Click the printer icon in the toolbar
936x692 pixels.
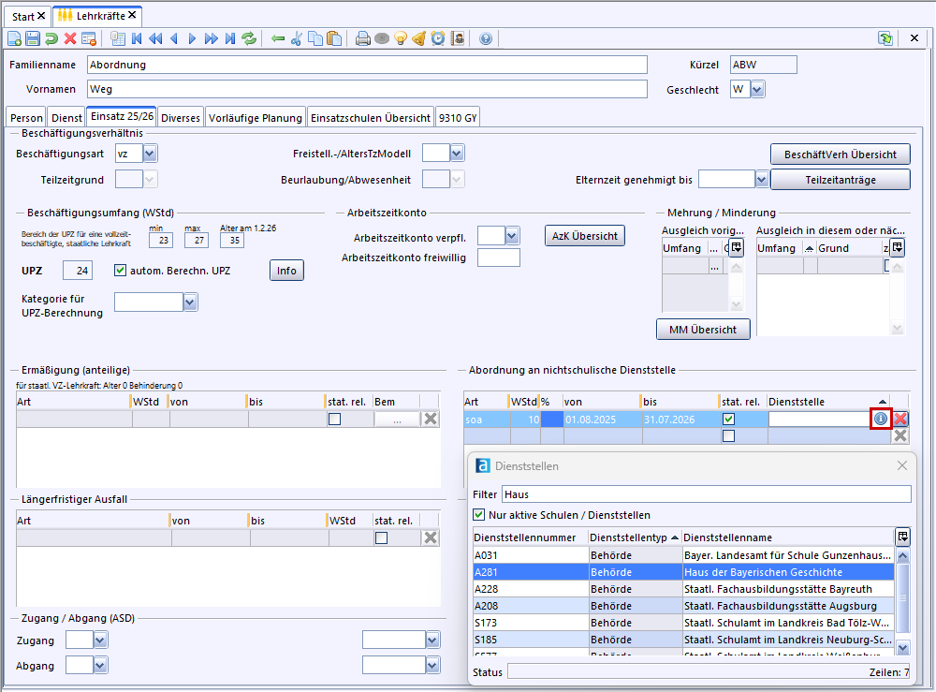tap(363, 38)
